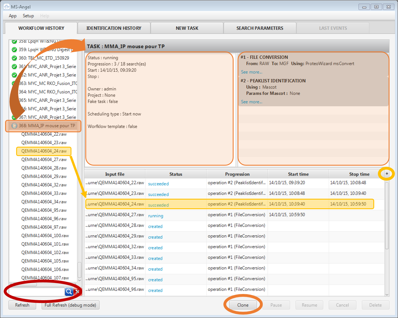Viewport: 398px width, 318px height.
Task: Click the task search text field
Action: [37, 291]
